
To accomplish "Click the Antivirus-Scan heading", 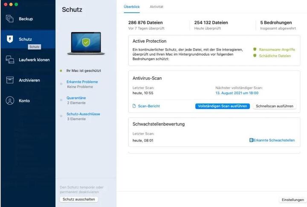I will pyautogui.click(x=147, y=78).
